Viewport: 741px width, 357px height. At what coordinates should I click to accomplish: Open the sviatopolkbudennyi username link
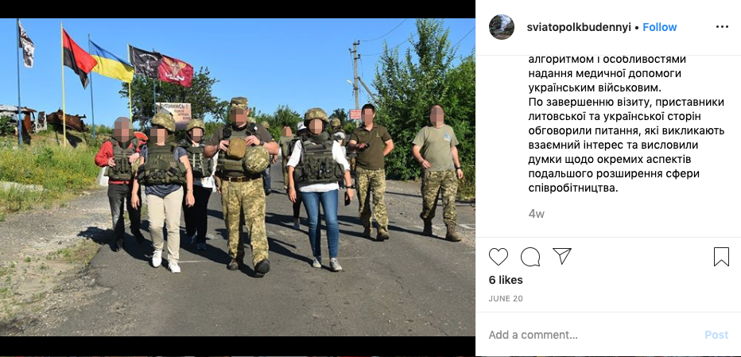click(579, 27)
